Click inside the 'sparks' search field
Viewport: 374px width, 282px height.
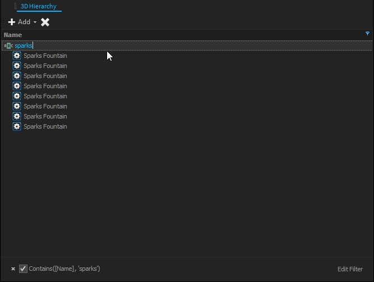click(112, 46)
